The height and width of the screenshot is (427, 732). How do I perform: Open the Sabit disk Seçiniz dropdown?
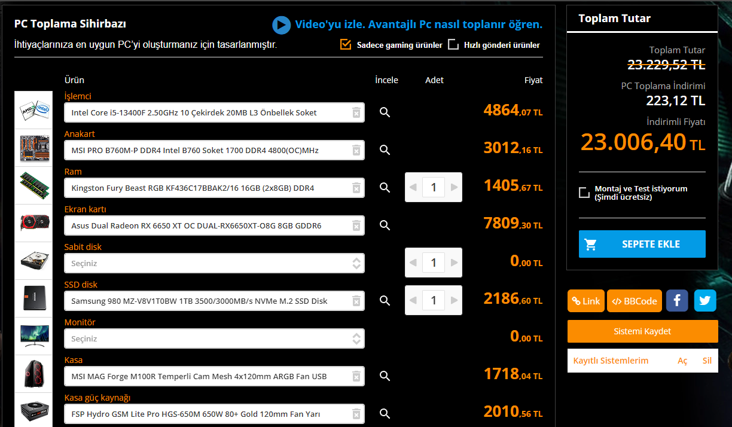pos(214,263)
